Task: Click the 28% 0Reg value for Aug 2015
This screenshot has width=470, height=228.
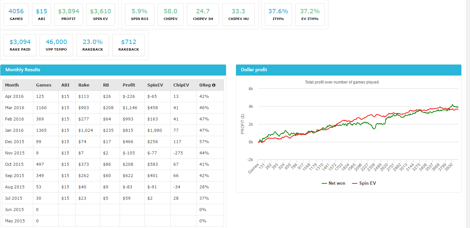Action: [204, 187]
